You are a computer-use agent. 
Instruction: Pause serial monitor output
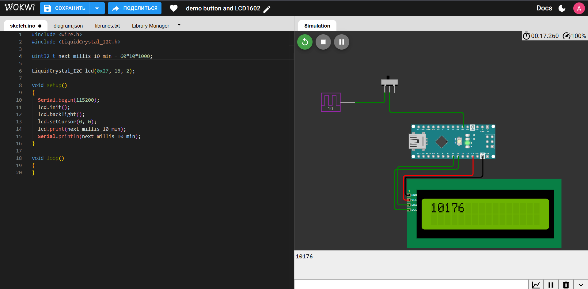(551, 285)
